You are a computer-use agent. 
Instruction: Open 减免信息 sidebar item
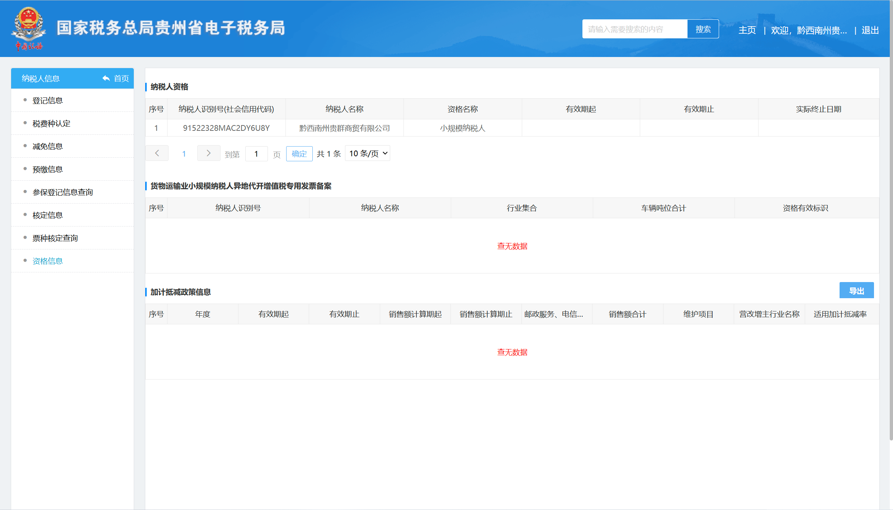[48, 147]
